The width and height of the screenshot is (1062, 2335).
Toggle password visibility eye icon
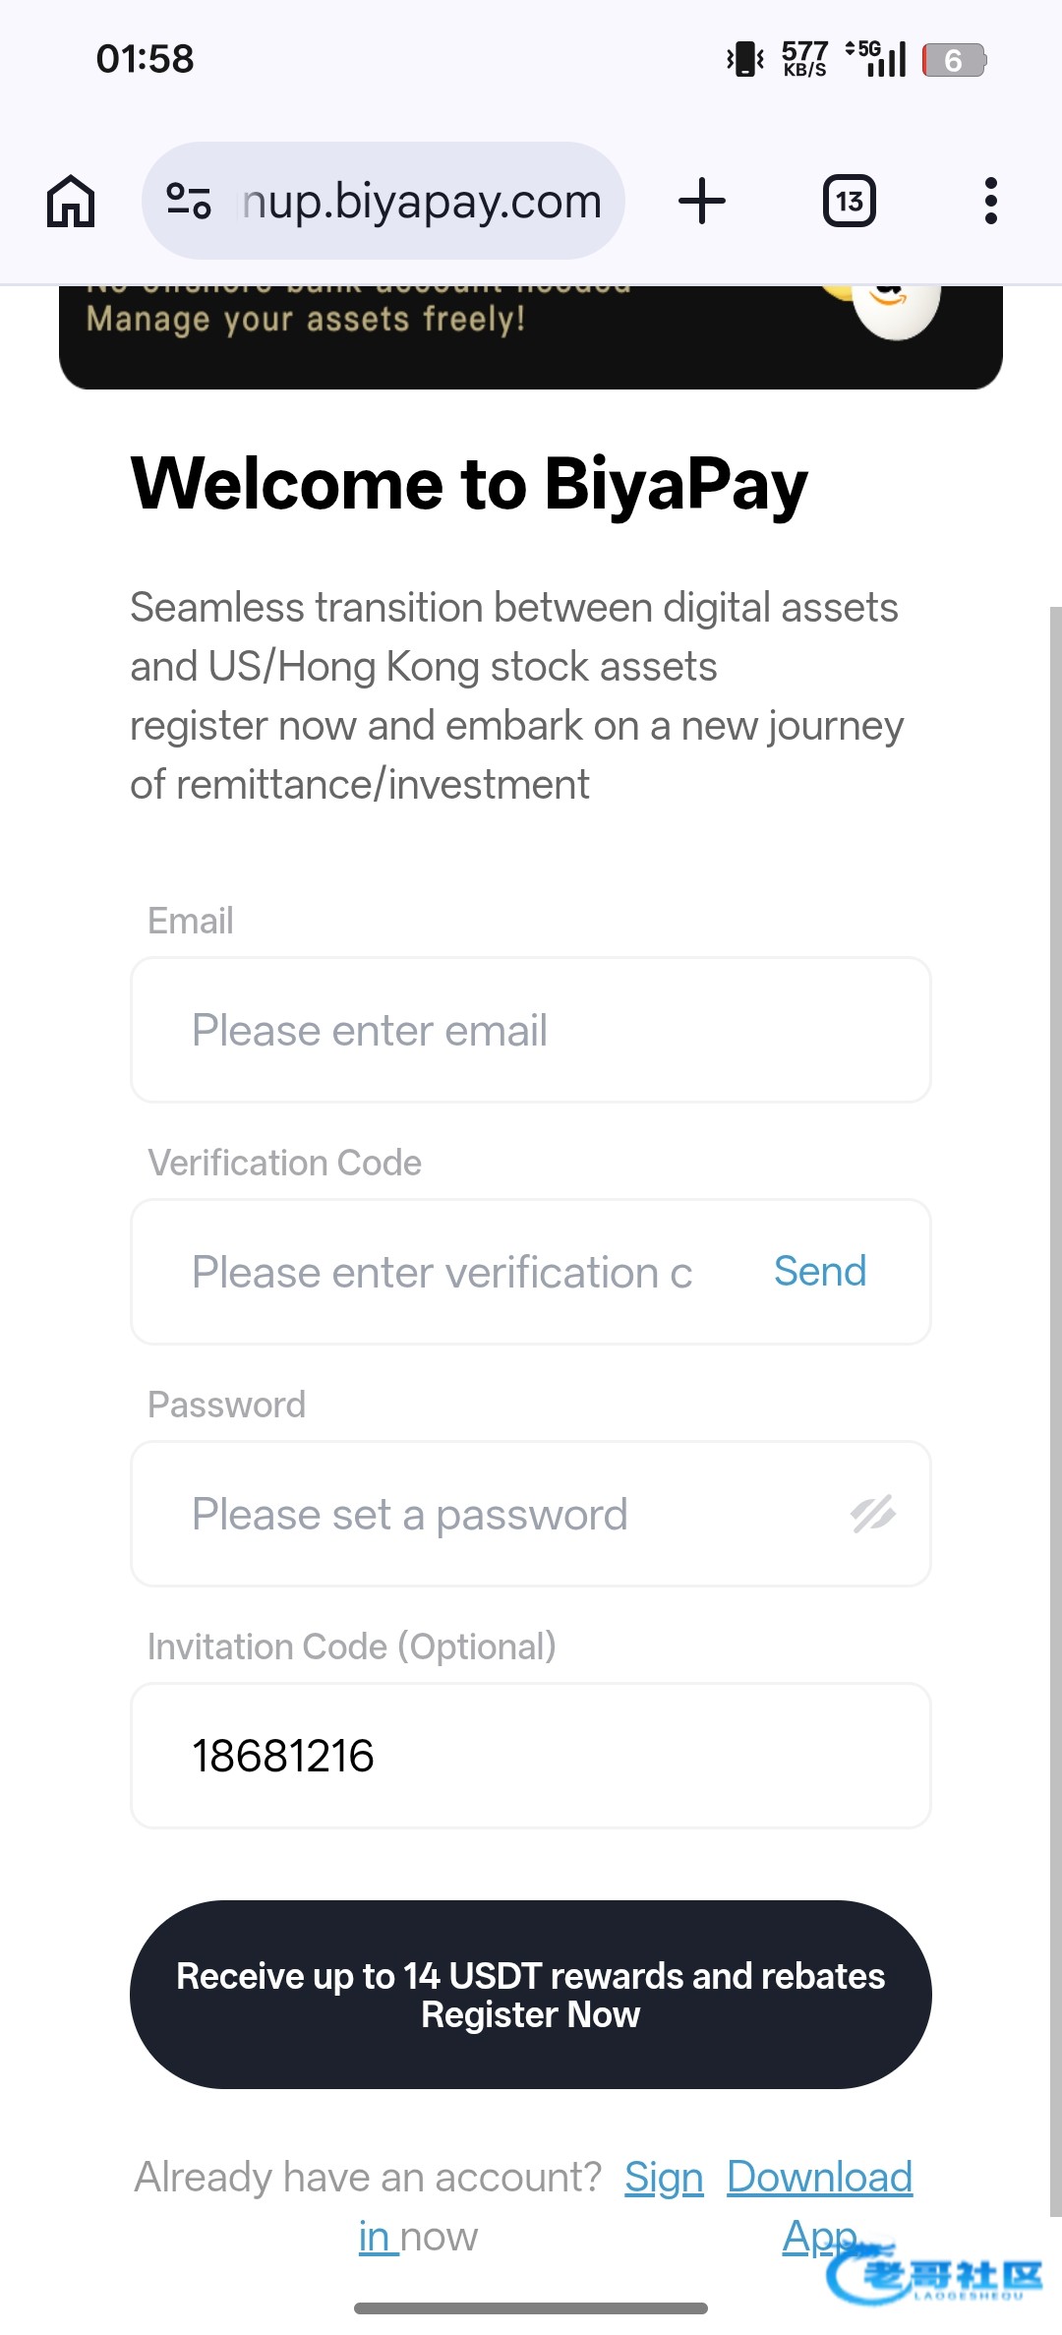coord(872,1514)
